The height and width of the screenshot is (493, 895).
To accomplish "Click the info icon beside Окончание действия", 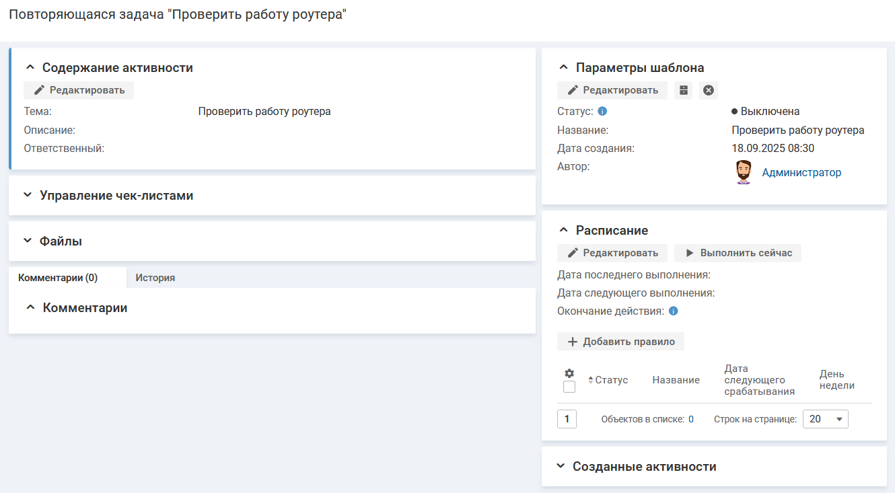I will point(673,311).
